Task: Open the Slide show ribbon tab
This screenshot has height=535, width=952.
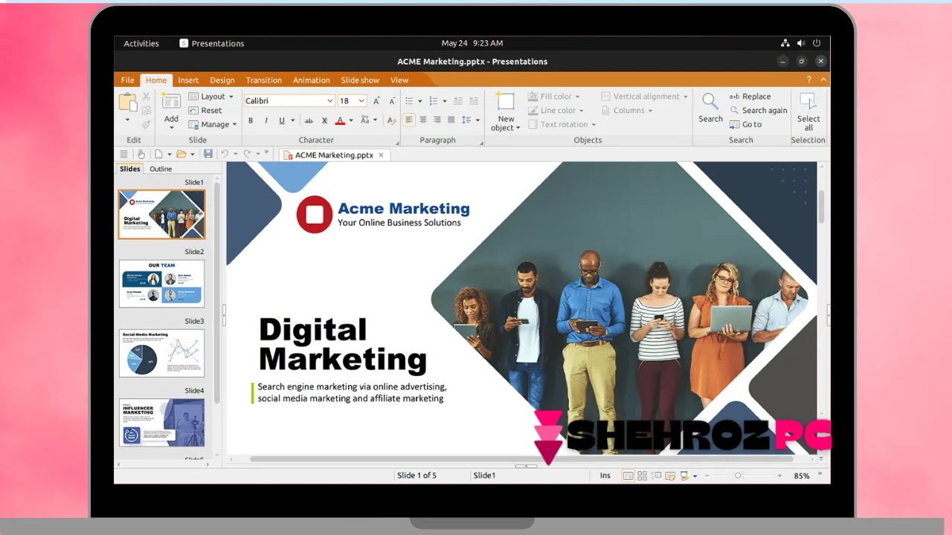Action: click(360, 80)
